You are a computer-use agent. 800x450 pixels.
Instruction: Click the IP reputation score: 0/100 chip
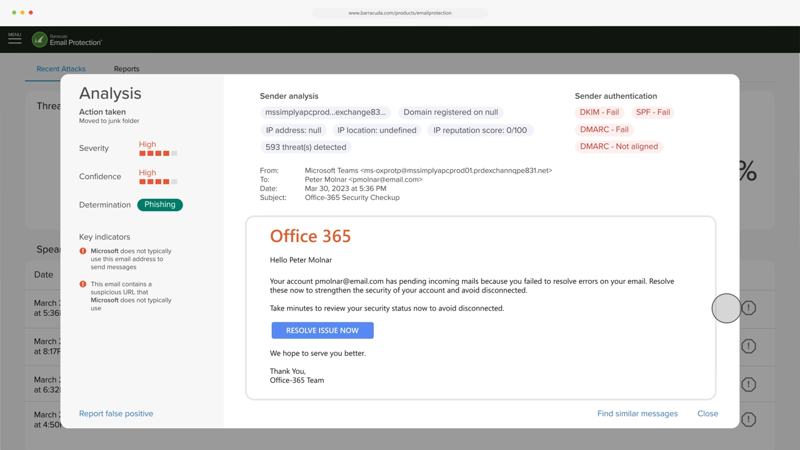click(480, 130)
